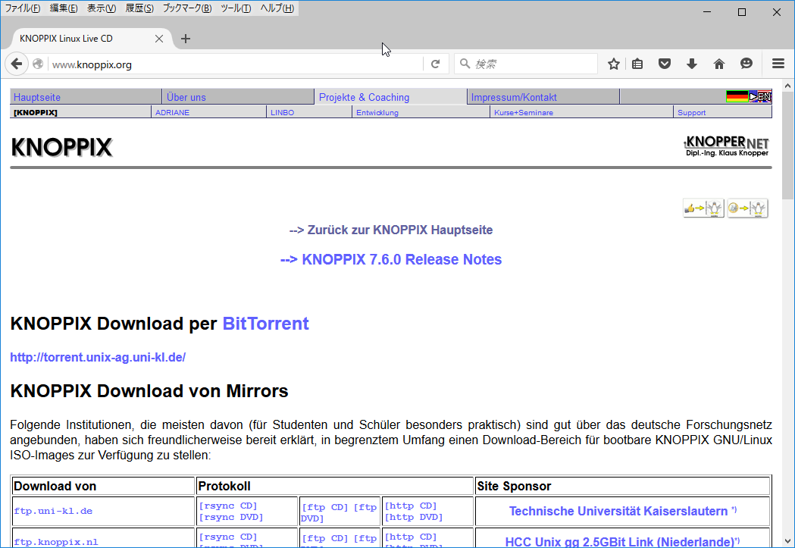Screen dimensions: 795x548
Task: Show bookmarks list icon in toolbar
Action: click(x=637, y=64)
